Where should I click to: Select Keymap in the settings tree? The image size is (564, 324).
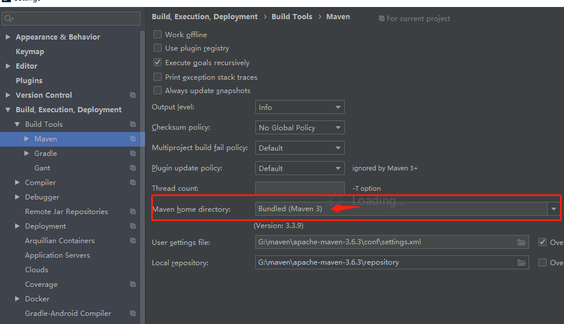pyautogui.click(x=30, y=52)
